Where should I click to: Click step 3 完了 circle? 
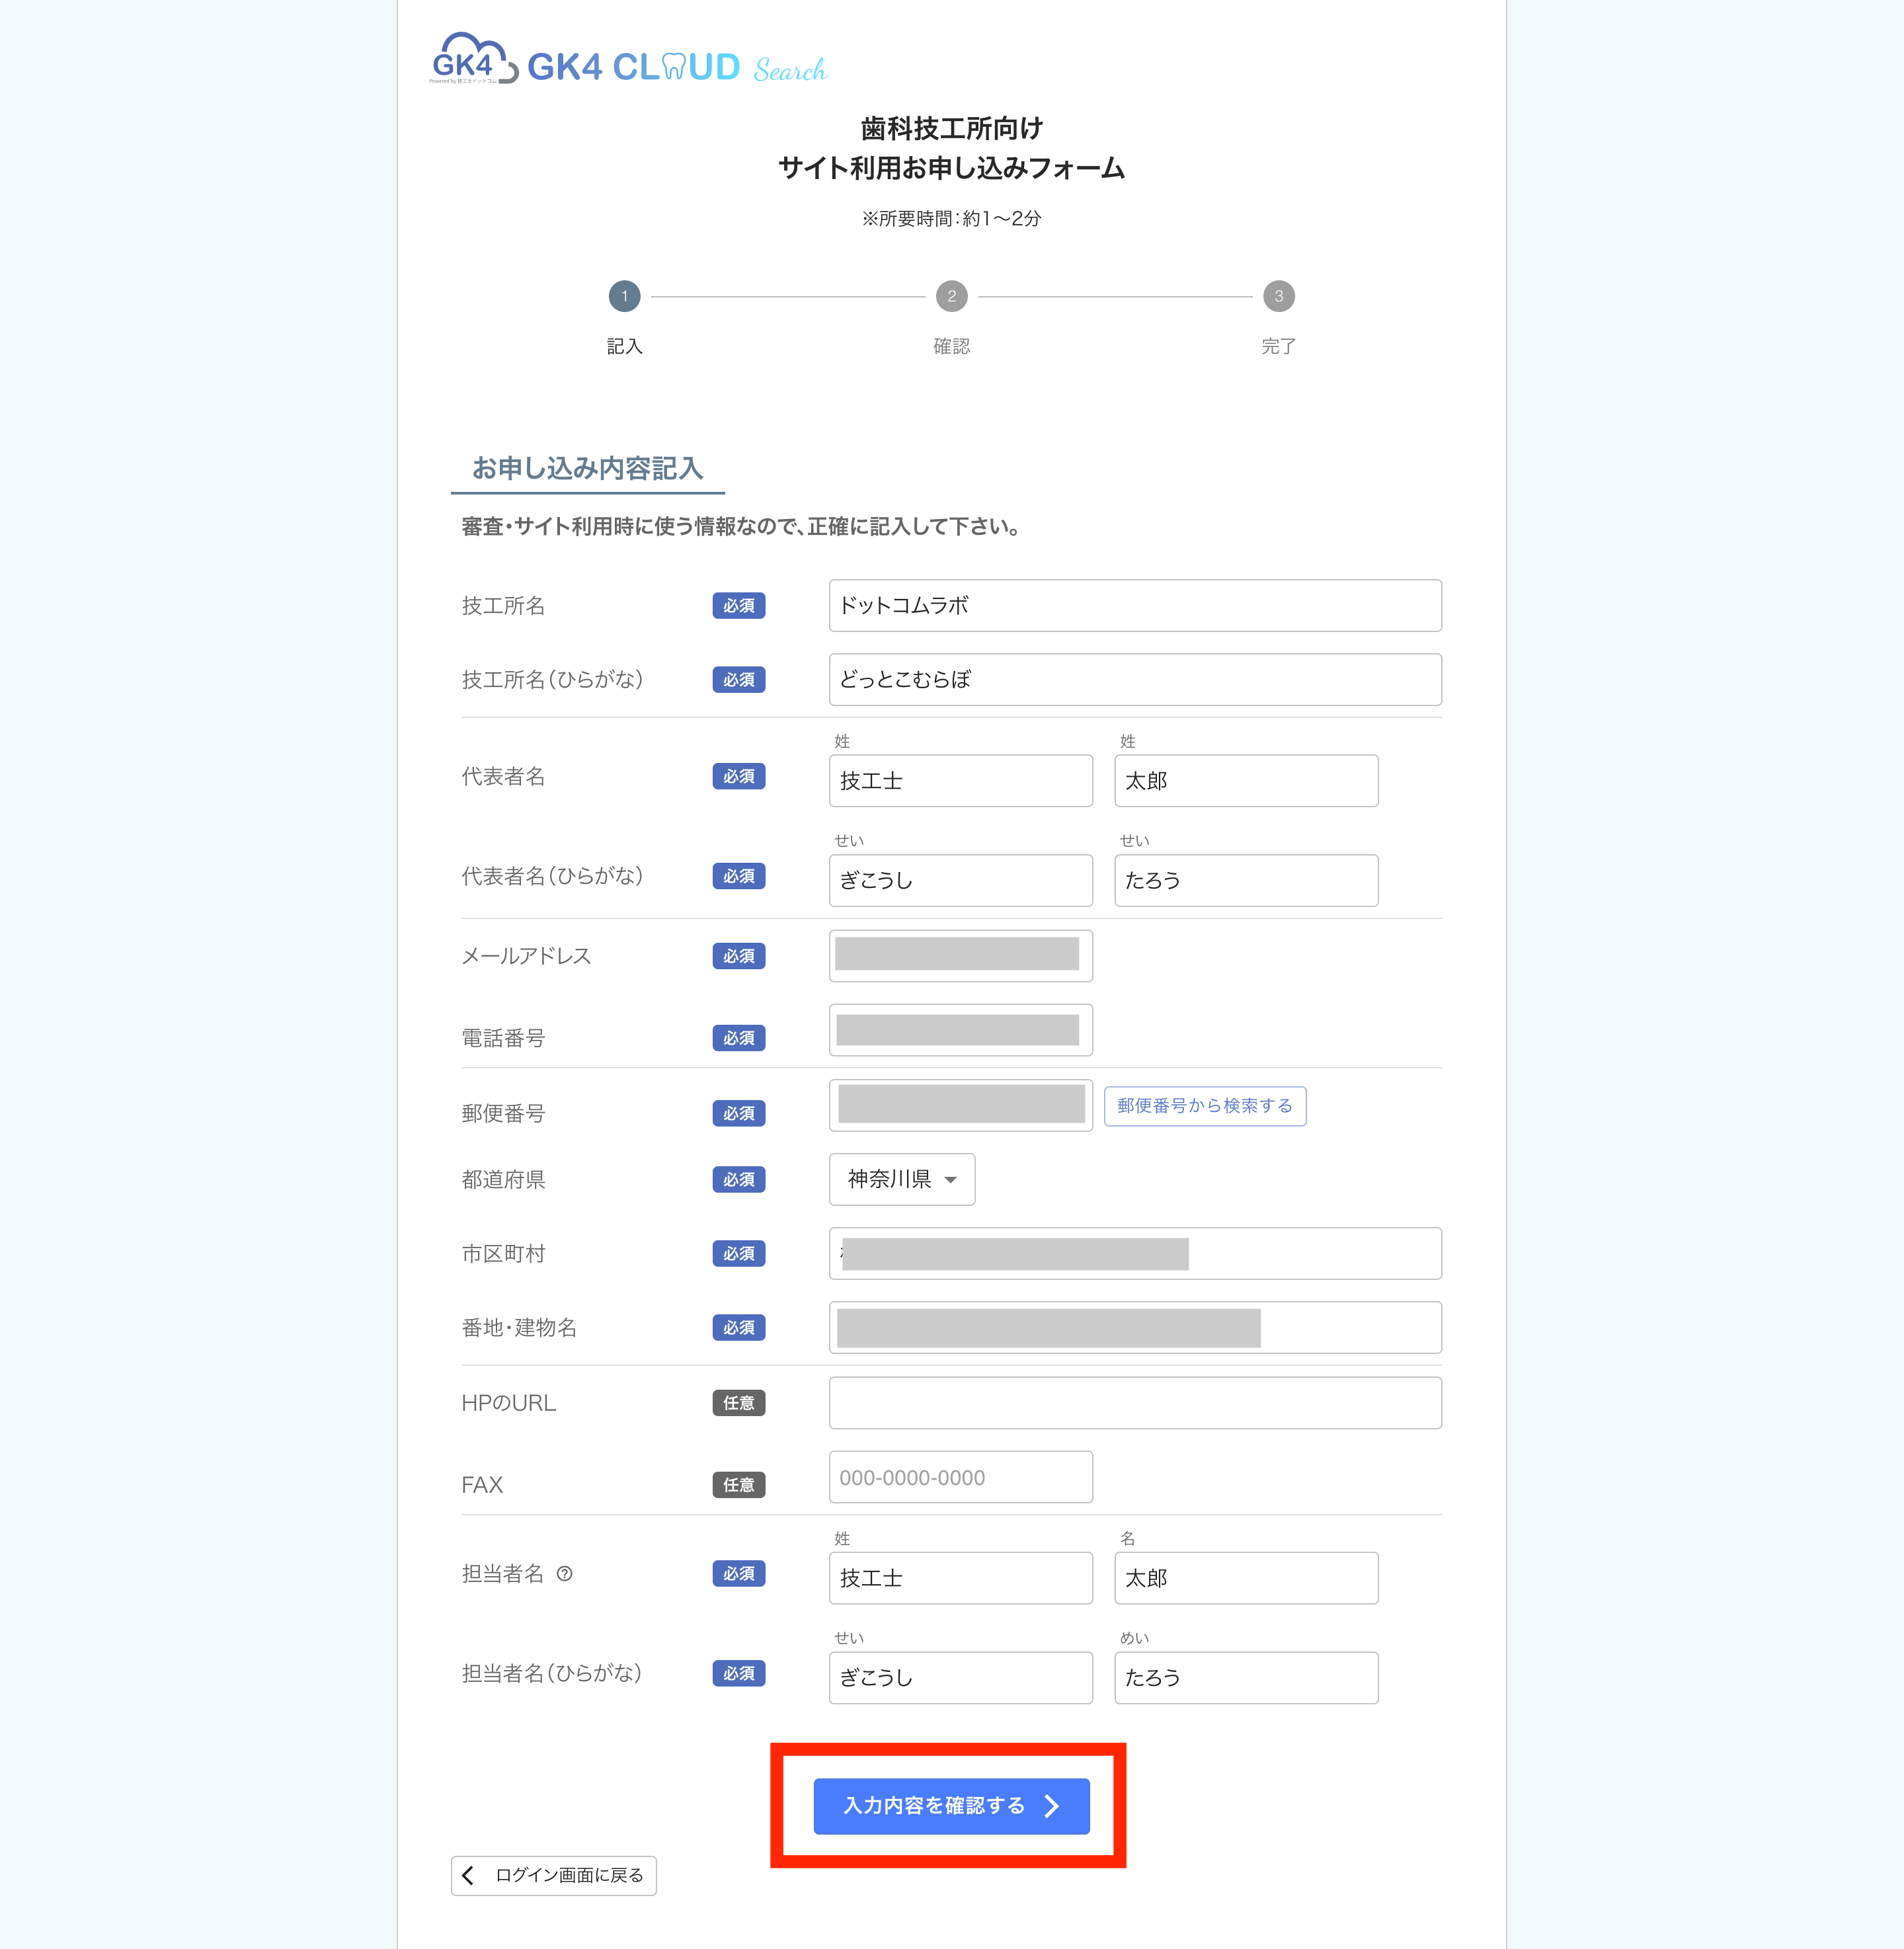click(x=1278, y=296)
